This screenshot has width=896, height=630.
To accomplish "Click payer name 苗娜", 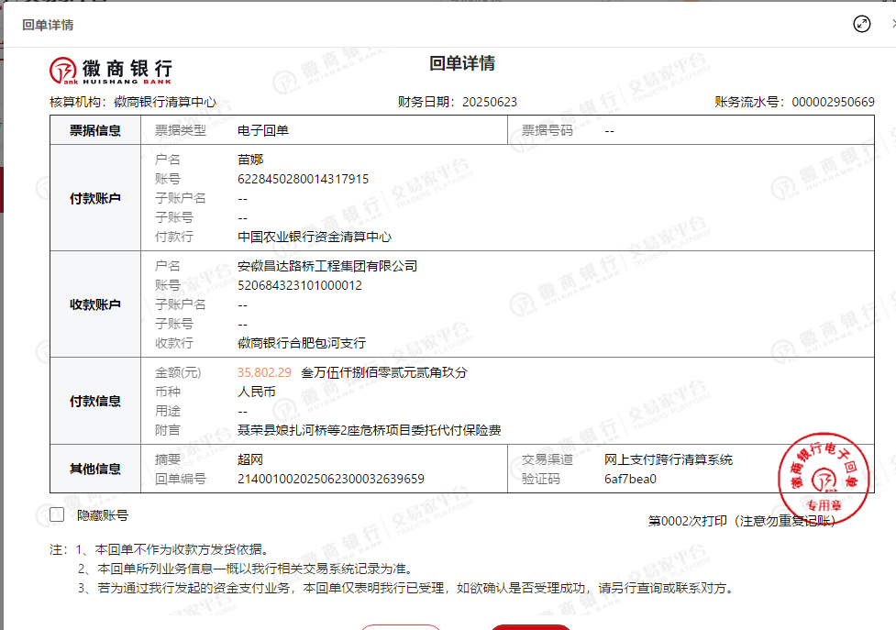I will (249, 160).
